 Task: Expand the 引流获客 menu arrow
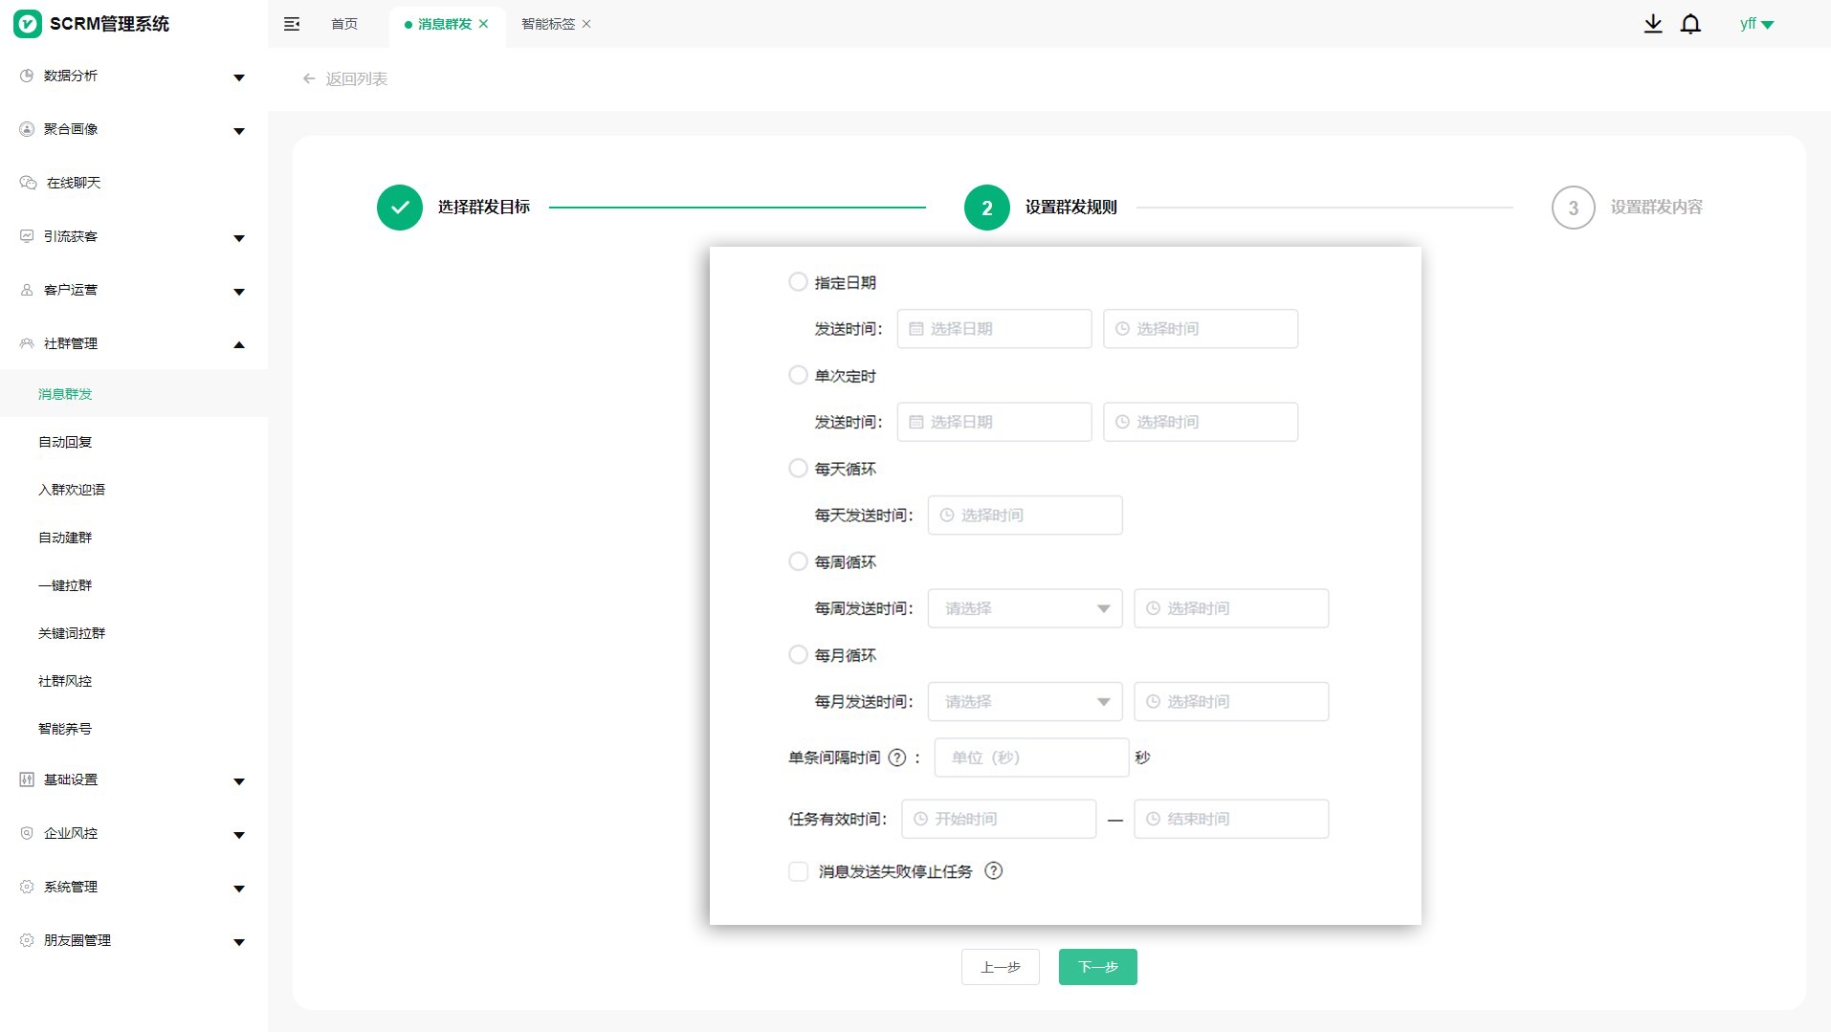tap(239, 238)
